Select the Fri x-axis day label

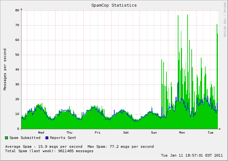[98, 133]
